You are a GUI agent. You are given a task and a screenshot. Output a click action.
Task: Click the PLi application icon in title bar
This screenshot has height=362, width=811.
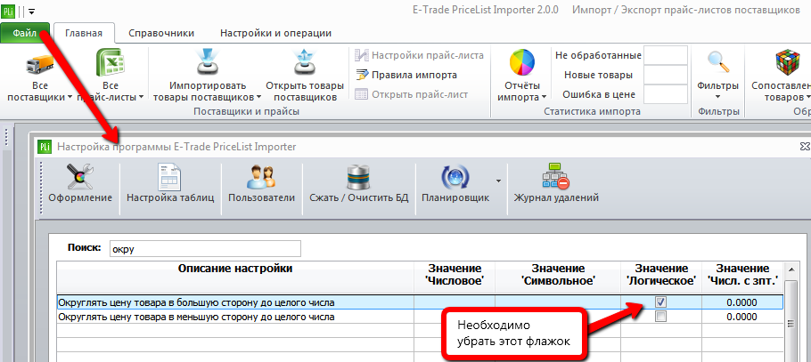tap(8, 10)
